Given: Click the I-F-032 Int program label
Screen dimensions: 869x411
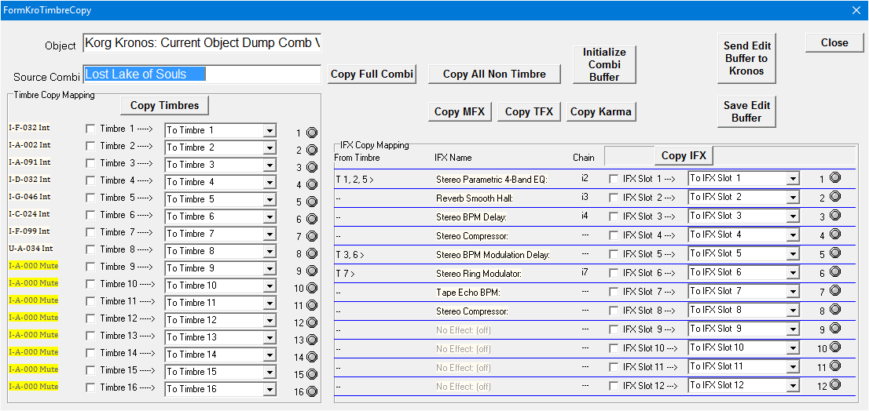Looking at the screenshot, I should click(30, 128).
